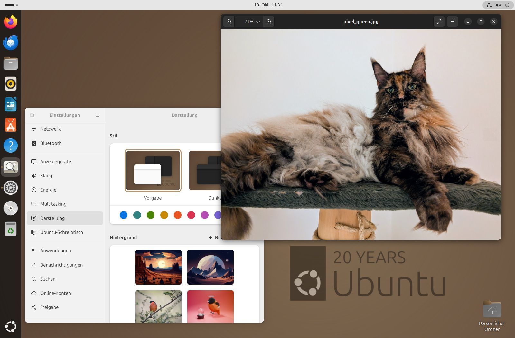Open the Ubuntu-Schreibtisch settings section

[61, 232]
